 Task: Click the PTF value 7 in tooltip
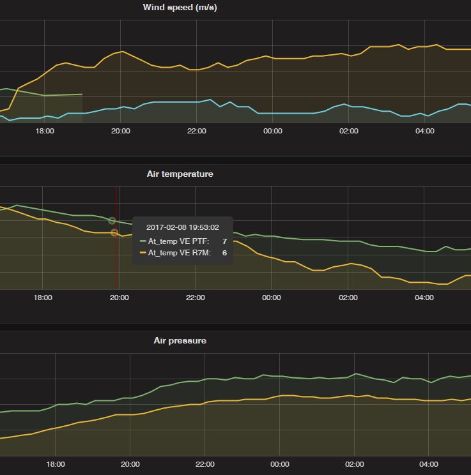[224, 241]
